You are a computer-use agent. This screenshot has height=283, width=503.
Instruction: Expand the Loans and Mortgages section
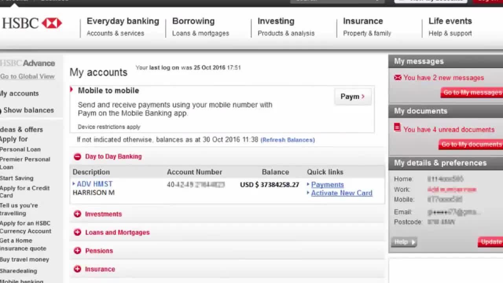tap(77, 232)
